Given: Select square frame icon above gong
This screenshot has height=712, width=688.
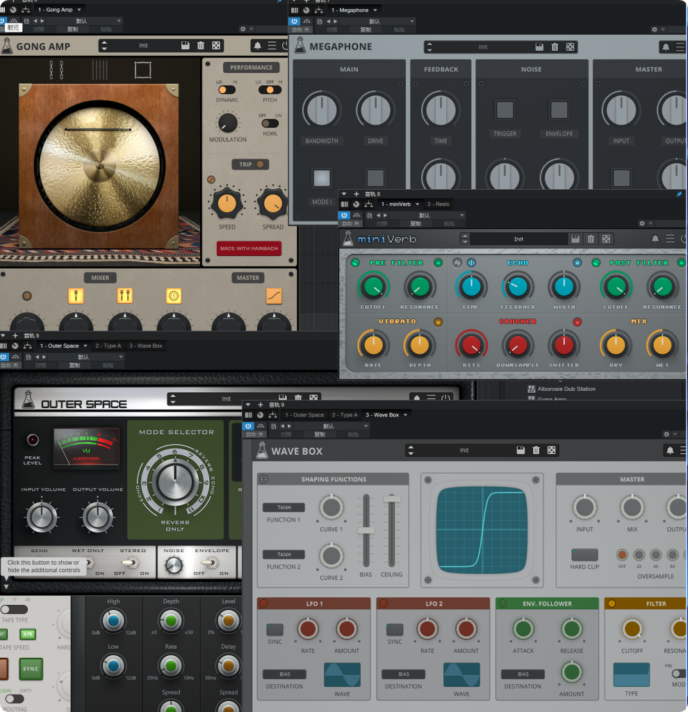Looking at the screenshot, I should click(x=142, y=70).
